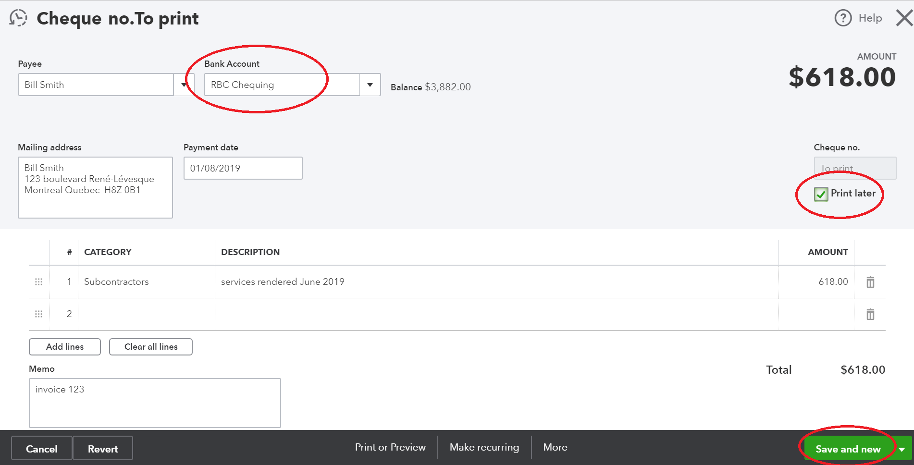Click into the Payment date field
This screenshot has width=914, height=465.
tap(243, 168)
